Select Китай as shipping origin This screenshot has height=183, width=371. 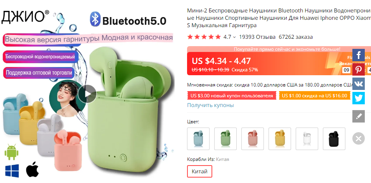click(200, 171)
